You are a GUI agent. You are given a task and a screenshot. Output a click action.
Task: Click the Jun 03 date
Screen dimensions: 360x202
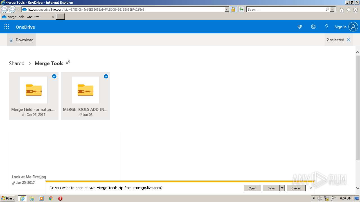click(88, 115)
